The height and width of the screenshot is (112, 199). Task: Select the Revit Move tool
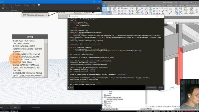coord(138,13)
